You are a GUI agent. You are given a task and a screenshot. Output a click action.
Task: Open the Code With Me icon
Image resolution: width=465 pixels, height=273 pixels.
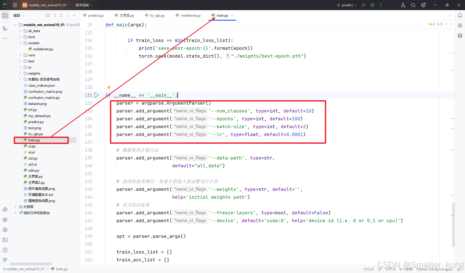[403, 5]
